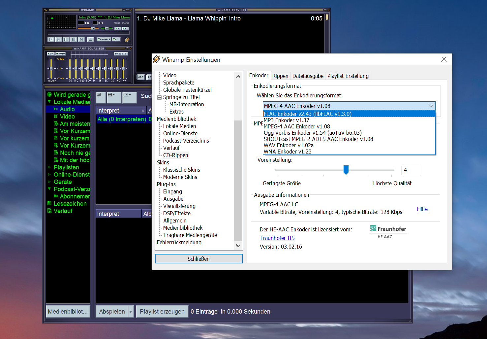Click the Schließen button
The width and height of the screenshot is (487, 339).
click(198, 259)
